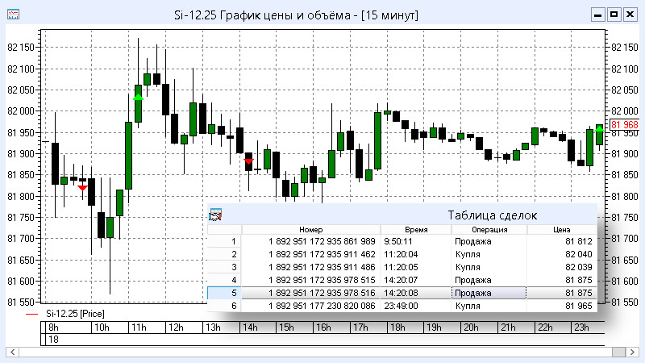Viewport: 645px width, 363px height.
Task: Maximize the chart window
Action: (614, 15)
